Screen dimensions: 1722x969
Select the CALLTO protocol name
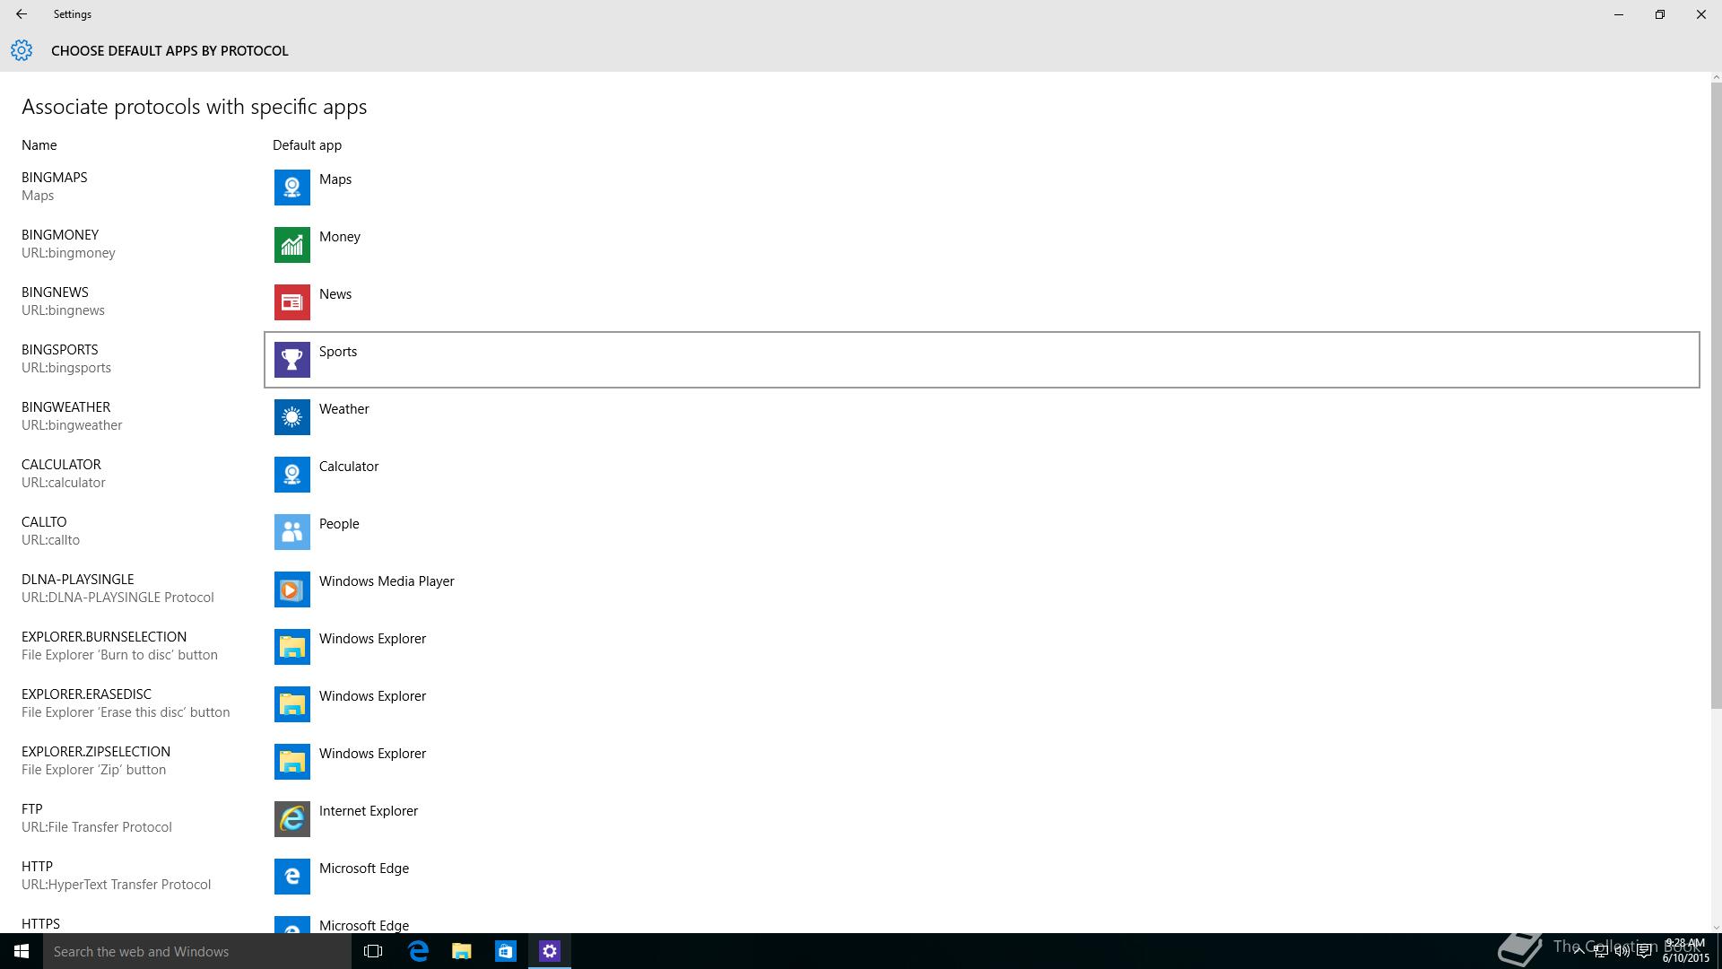pyautogui.click(x=44, y=522)
